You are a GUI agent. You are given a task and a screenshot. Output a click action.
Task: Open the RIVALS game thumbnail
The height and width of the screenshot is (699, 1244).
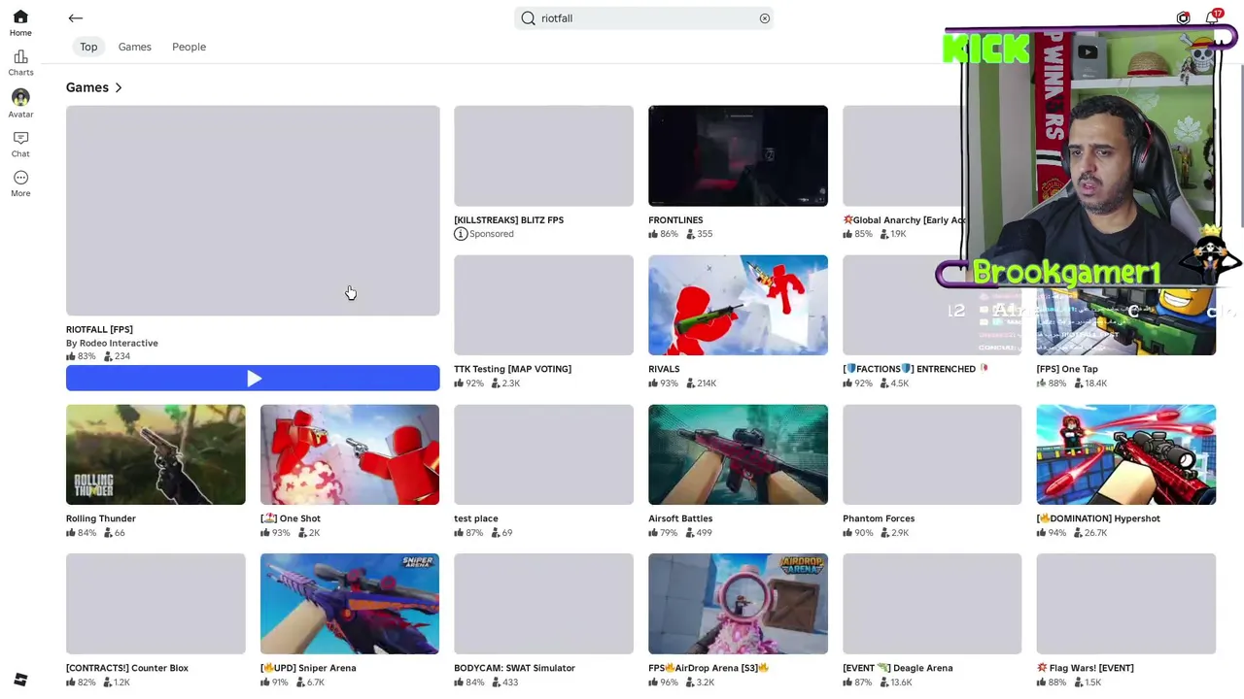[x=738, y=306]
